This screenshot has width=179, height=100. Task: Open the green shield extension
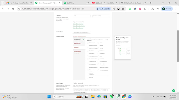(130, 9)
